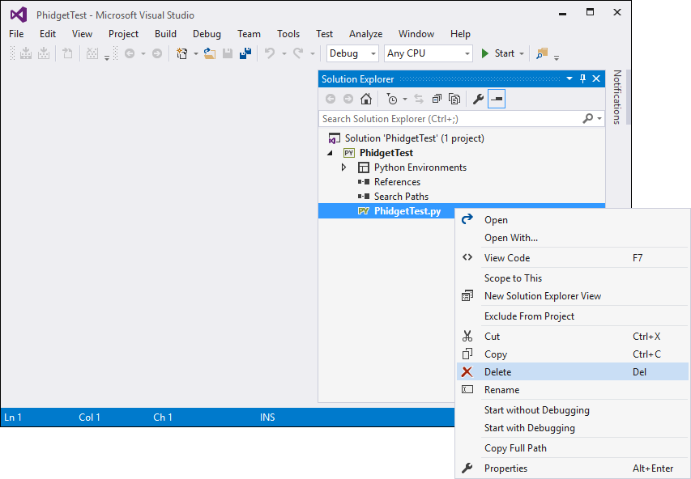Expand the Python Environments node
Viewport: 691px width, 479px height.
point(344,167)
